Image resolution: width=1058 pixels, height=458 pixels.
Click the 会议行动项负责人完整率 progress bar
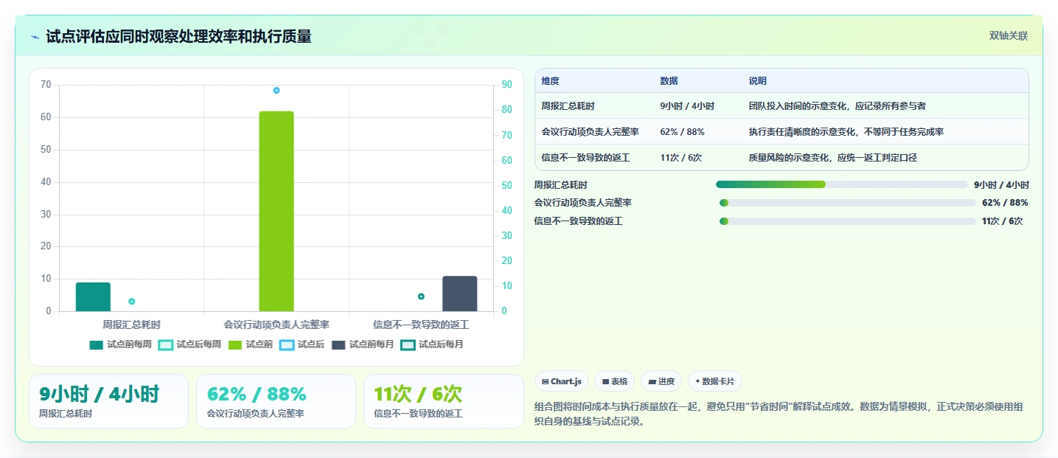848,203
